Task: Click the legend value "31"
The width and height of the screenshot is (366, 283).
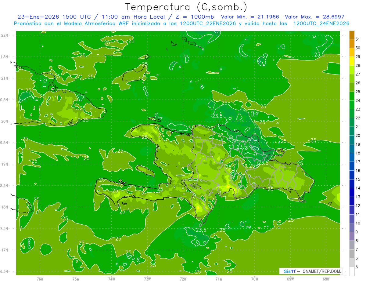Action: tap(358, 39)
